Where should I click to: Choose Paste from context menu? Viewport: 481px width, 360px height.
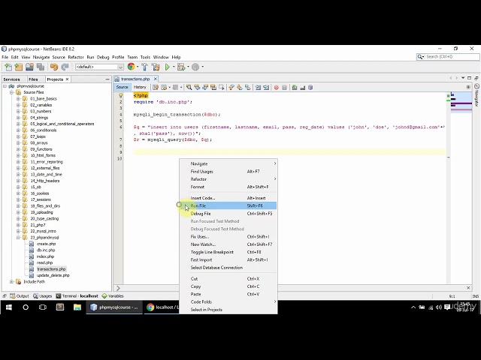tap(228, 294)
